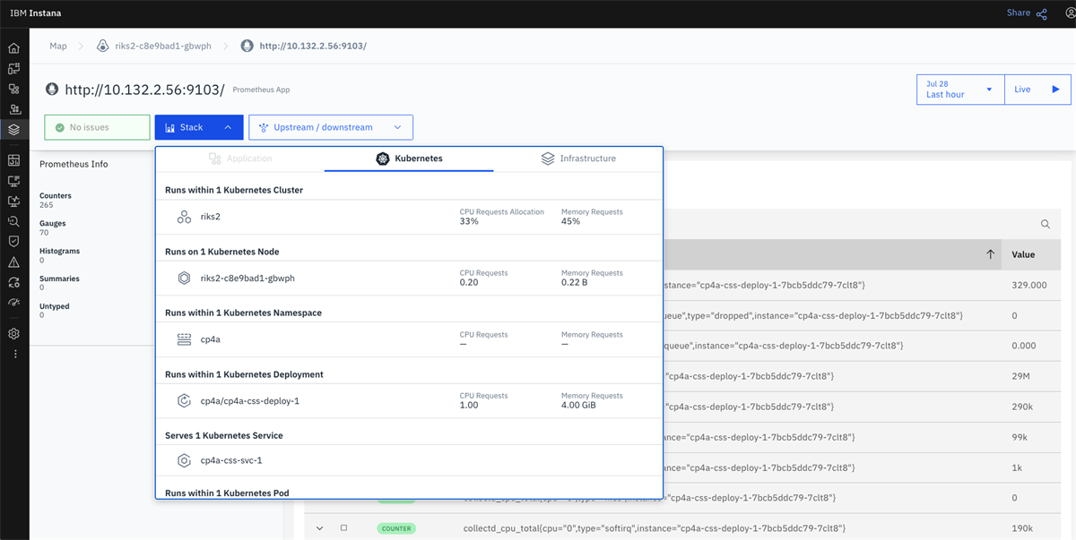This screenshot has width=1076, height=540.
Task: Click the cp4a-css-deploy-1 deployment icon
Action: tap(184, 400)
